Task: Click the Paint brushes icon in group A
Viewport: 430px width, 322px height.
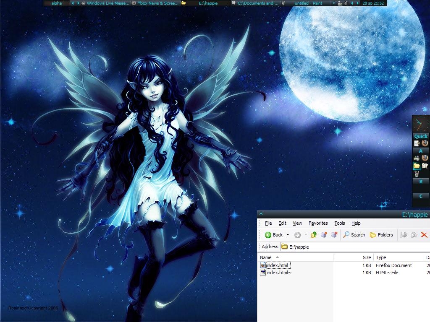Action: coord(417,174)
